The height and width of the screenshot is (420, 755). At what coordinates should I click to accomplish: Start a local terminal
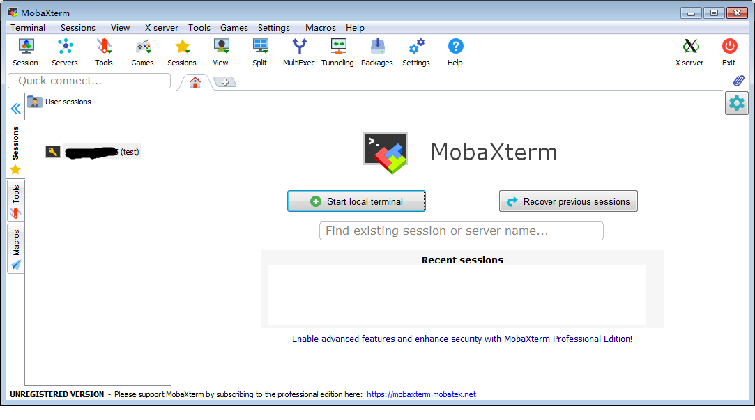(x=356, y=201)
